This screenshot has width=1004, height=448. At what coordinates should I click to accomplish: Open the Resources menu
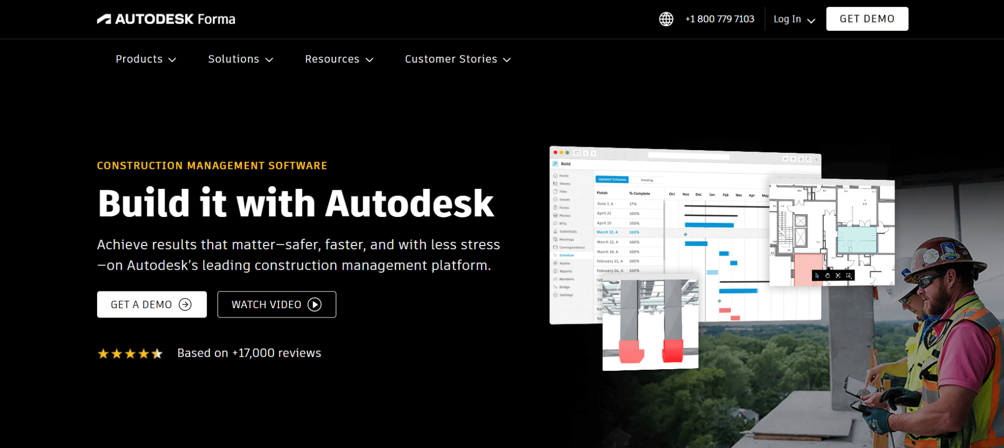point(339,59)
